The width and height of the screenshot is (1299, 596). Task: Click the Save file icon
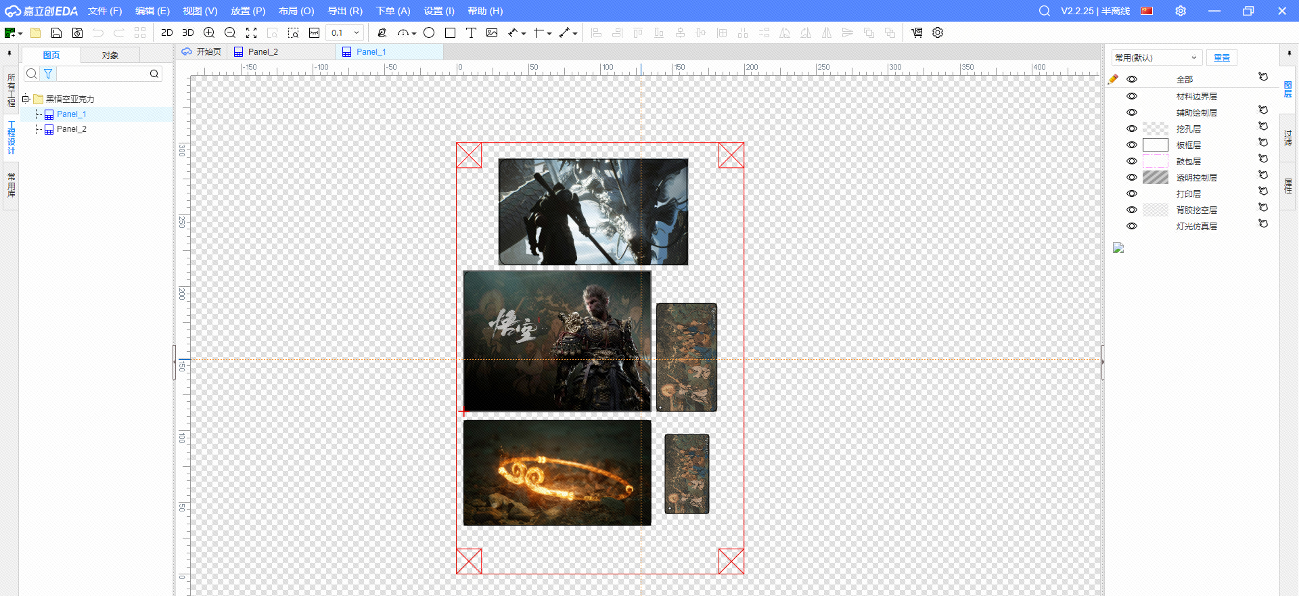point(57,32)
